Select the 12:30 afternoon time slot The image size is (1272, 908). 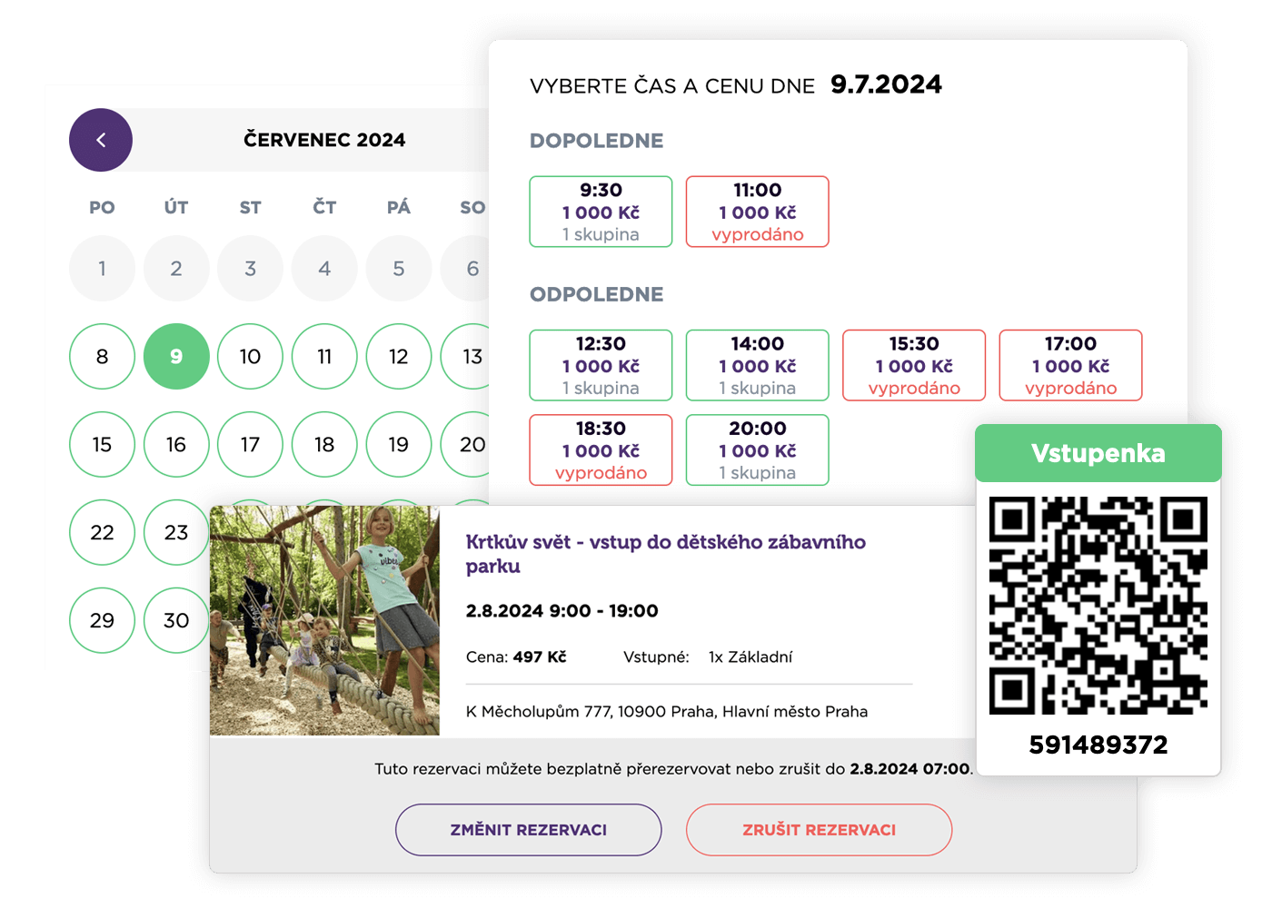click(601, 365)
